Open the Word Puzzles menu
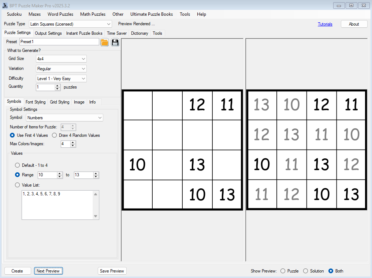Screen dimensions: 372x278 60,14
